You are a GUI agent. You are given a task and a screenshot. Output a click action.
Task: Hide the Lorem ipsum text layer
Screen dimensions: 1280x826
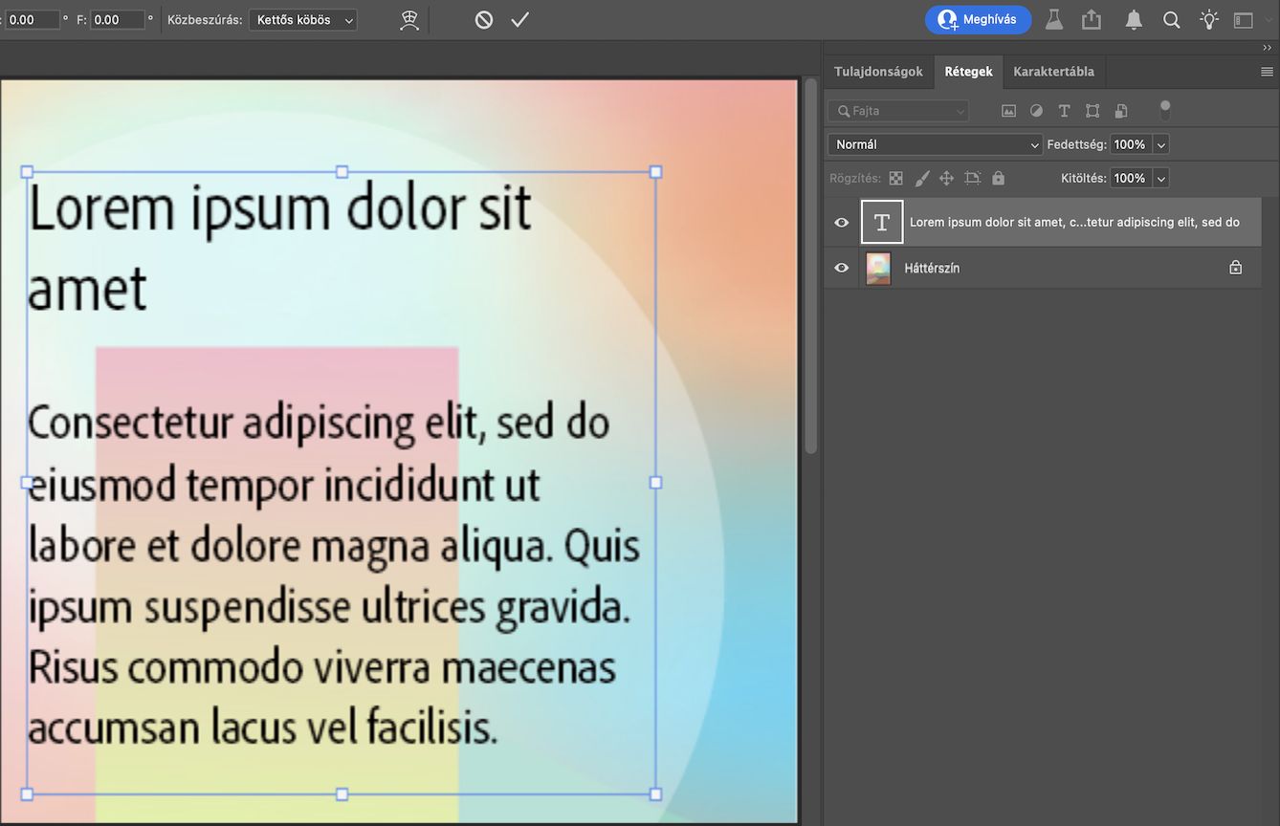840,222
